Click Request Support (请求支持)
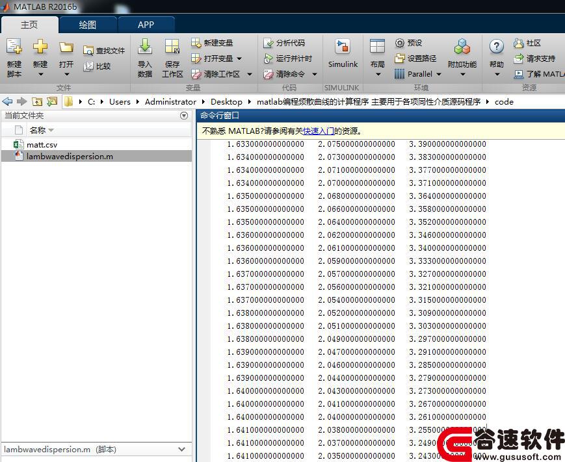The image size is (565, 462). 534,58
